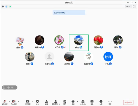Viewport: 138px width, 106px height.
Task: Expand share screen options arrow
Action: [32, 102]
